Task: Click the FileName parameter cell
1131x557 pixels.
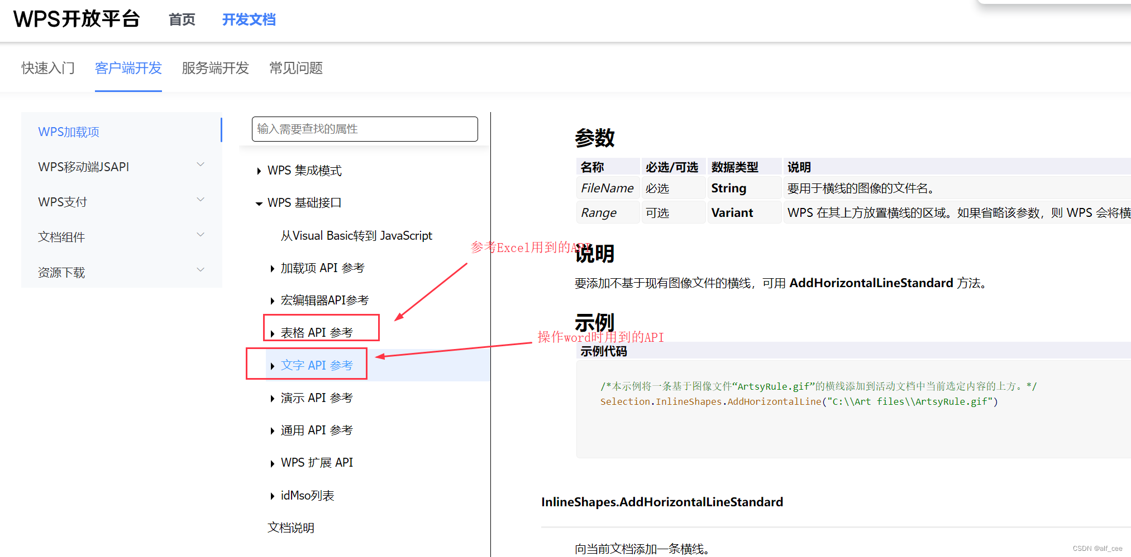Action: coord(608,188)
